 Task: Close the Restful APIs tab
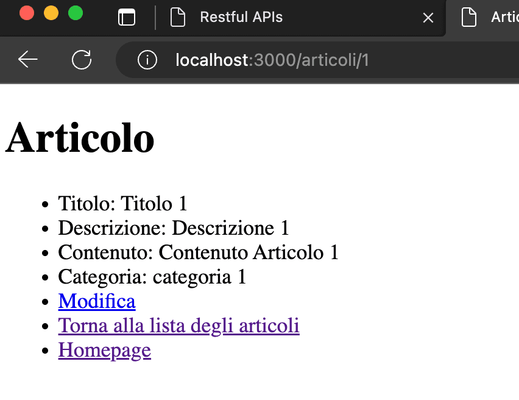428,18
